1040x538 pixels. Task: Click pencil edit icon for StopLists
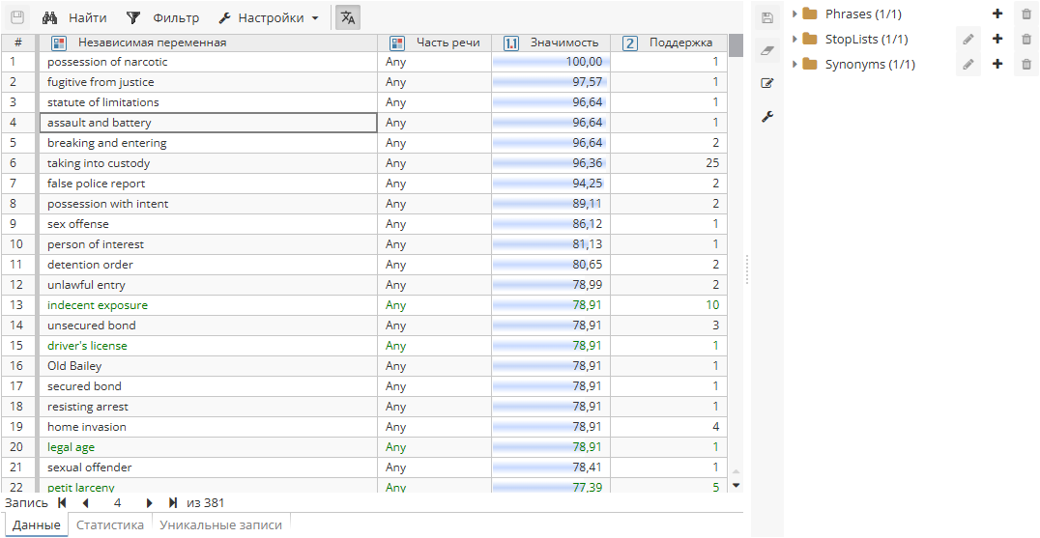[968, 39]
